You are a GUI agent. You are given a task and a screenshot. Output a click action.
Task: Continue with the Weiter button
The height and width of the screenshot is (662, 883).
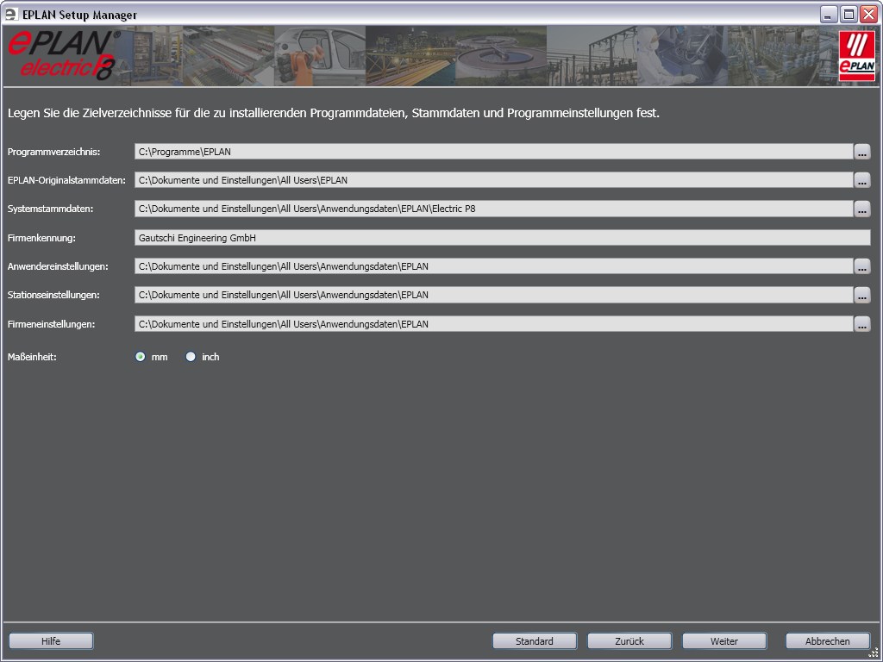click(724, 640)
